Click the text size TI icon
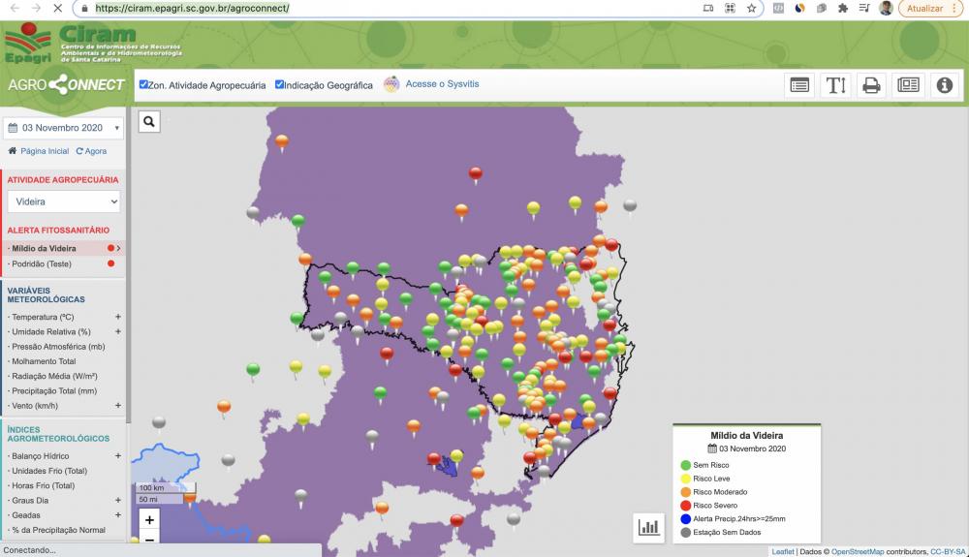 (x=835, y=85)
